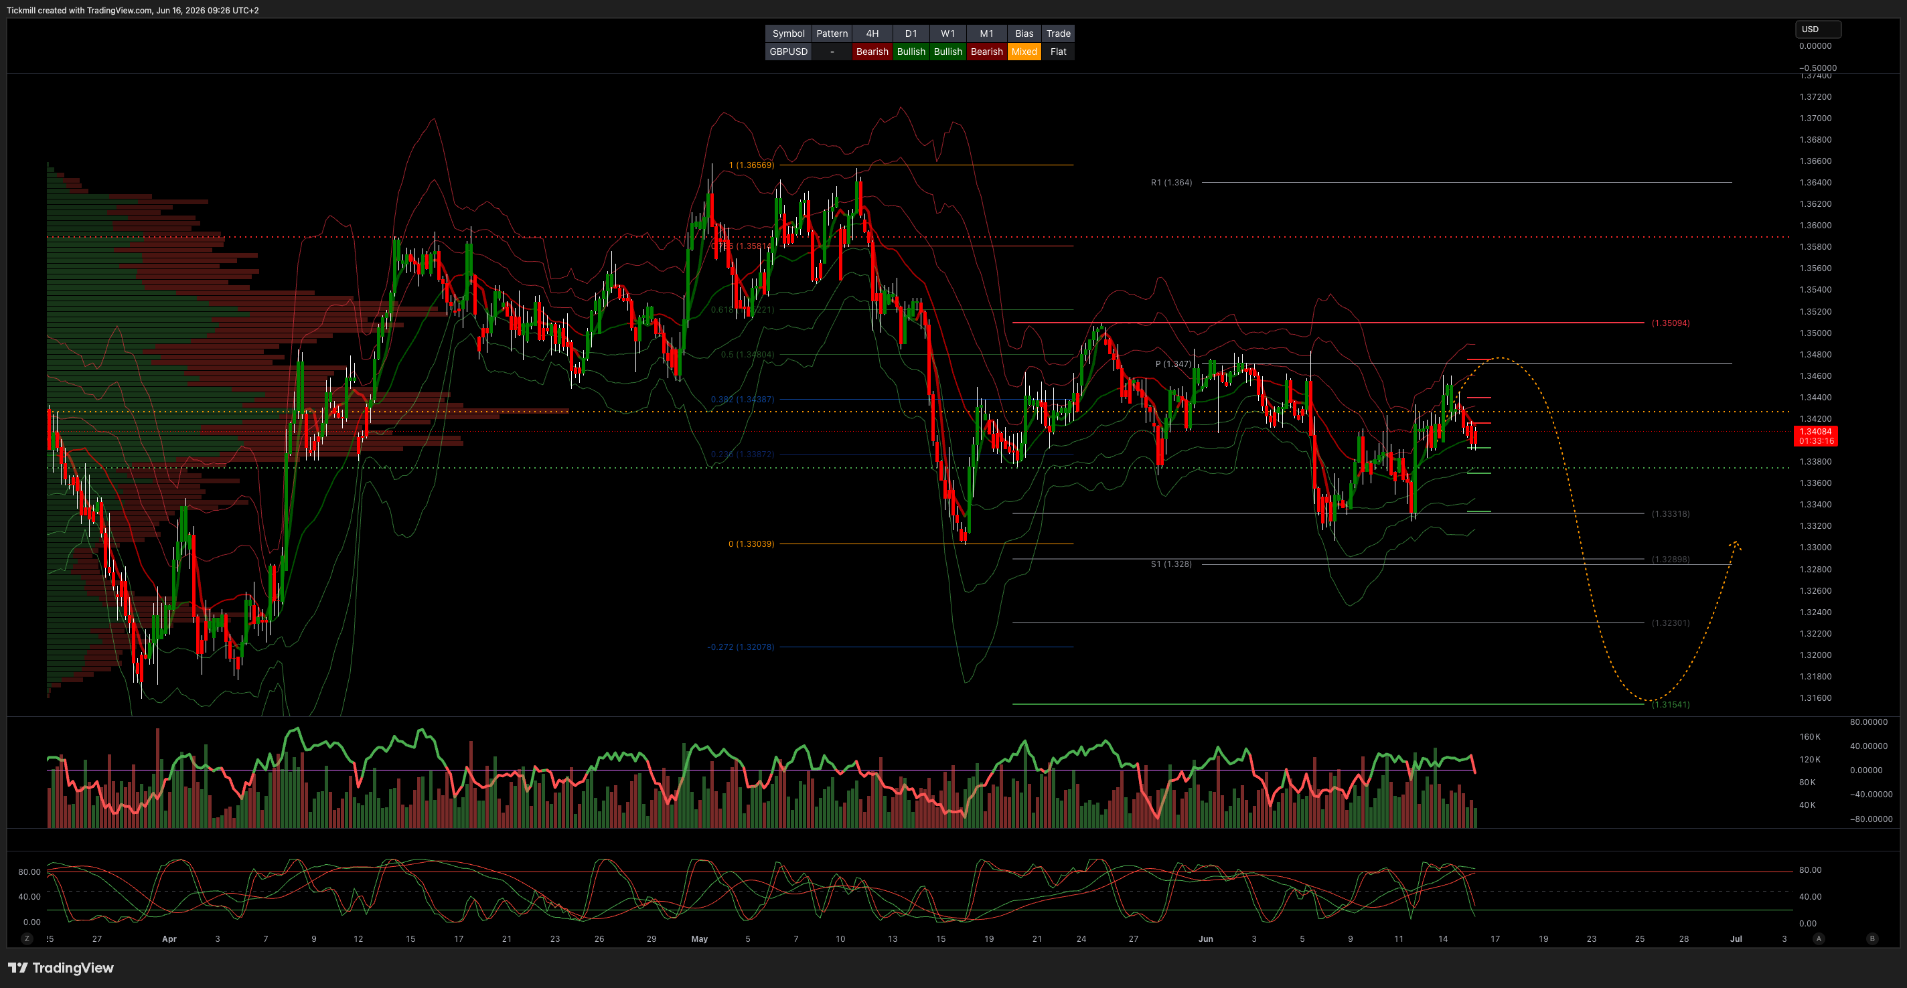Click the Bullish cell under W1
Viewport: 1907px width, 988px height.
point(948,52)
